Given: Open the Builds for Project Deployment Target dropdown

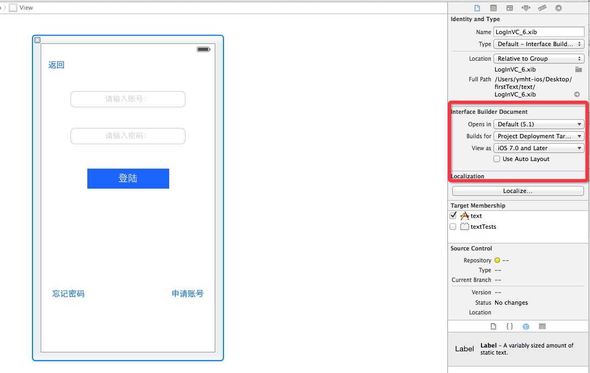Looking at the screenshot, I should click(x=539, y=136).
